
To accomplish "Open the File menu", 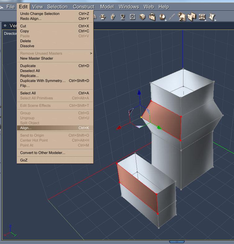I will (11, 7).
